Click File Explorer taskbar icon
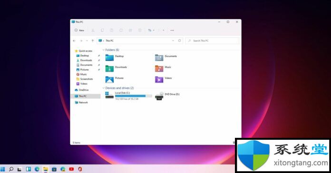This screenshot has width=331, height=173. coord(46,169)
